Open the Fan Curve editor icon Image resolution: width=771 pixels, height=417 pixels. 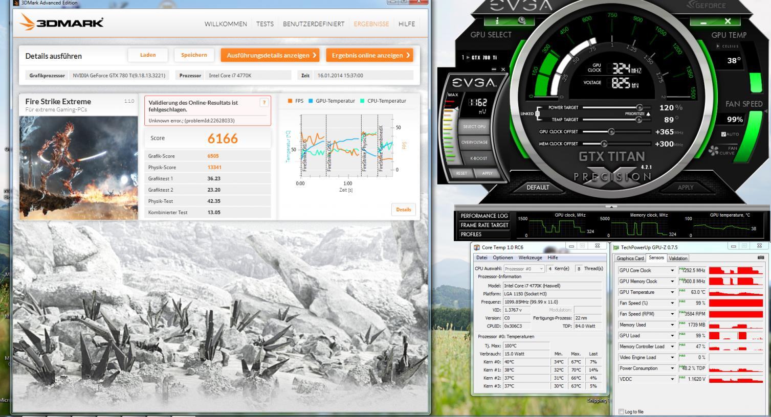click(714, 151)
